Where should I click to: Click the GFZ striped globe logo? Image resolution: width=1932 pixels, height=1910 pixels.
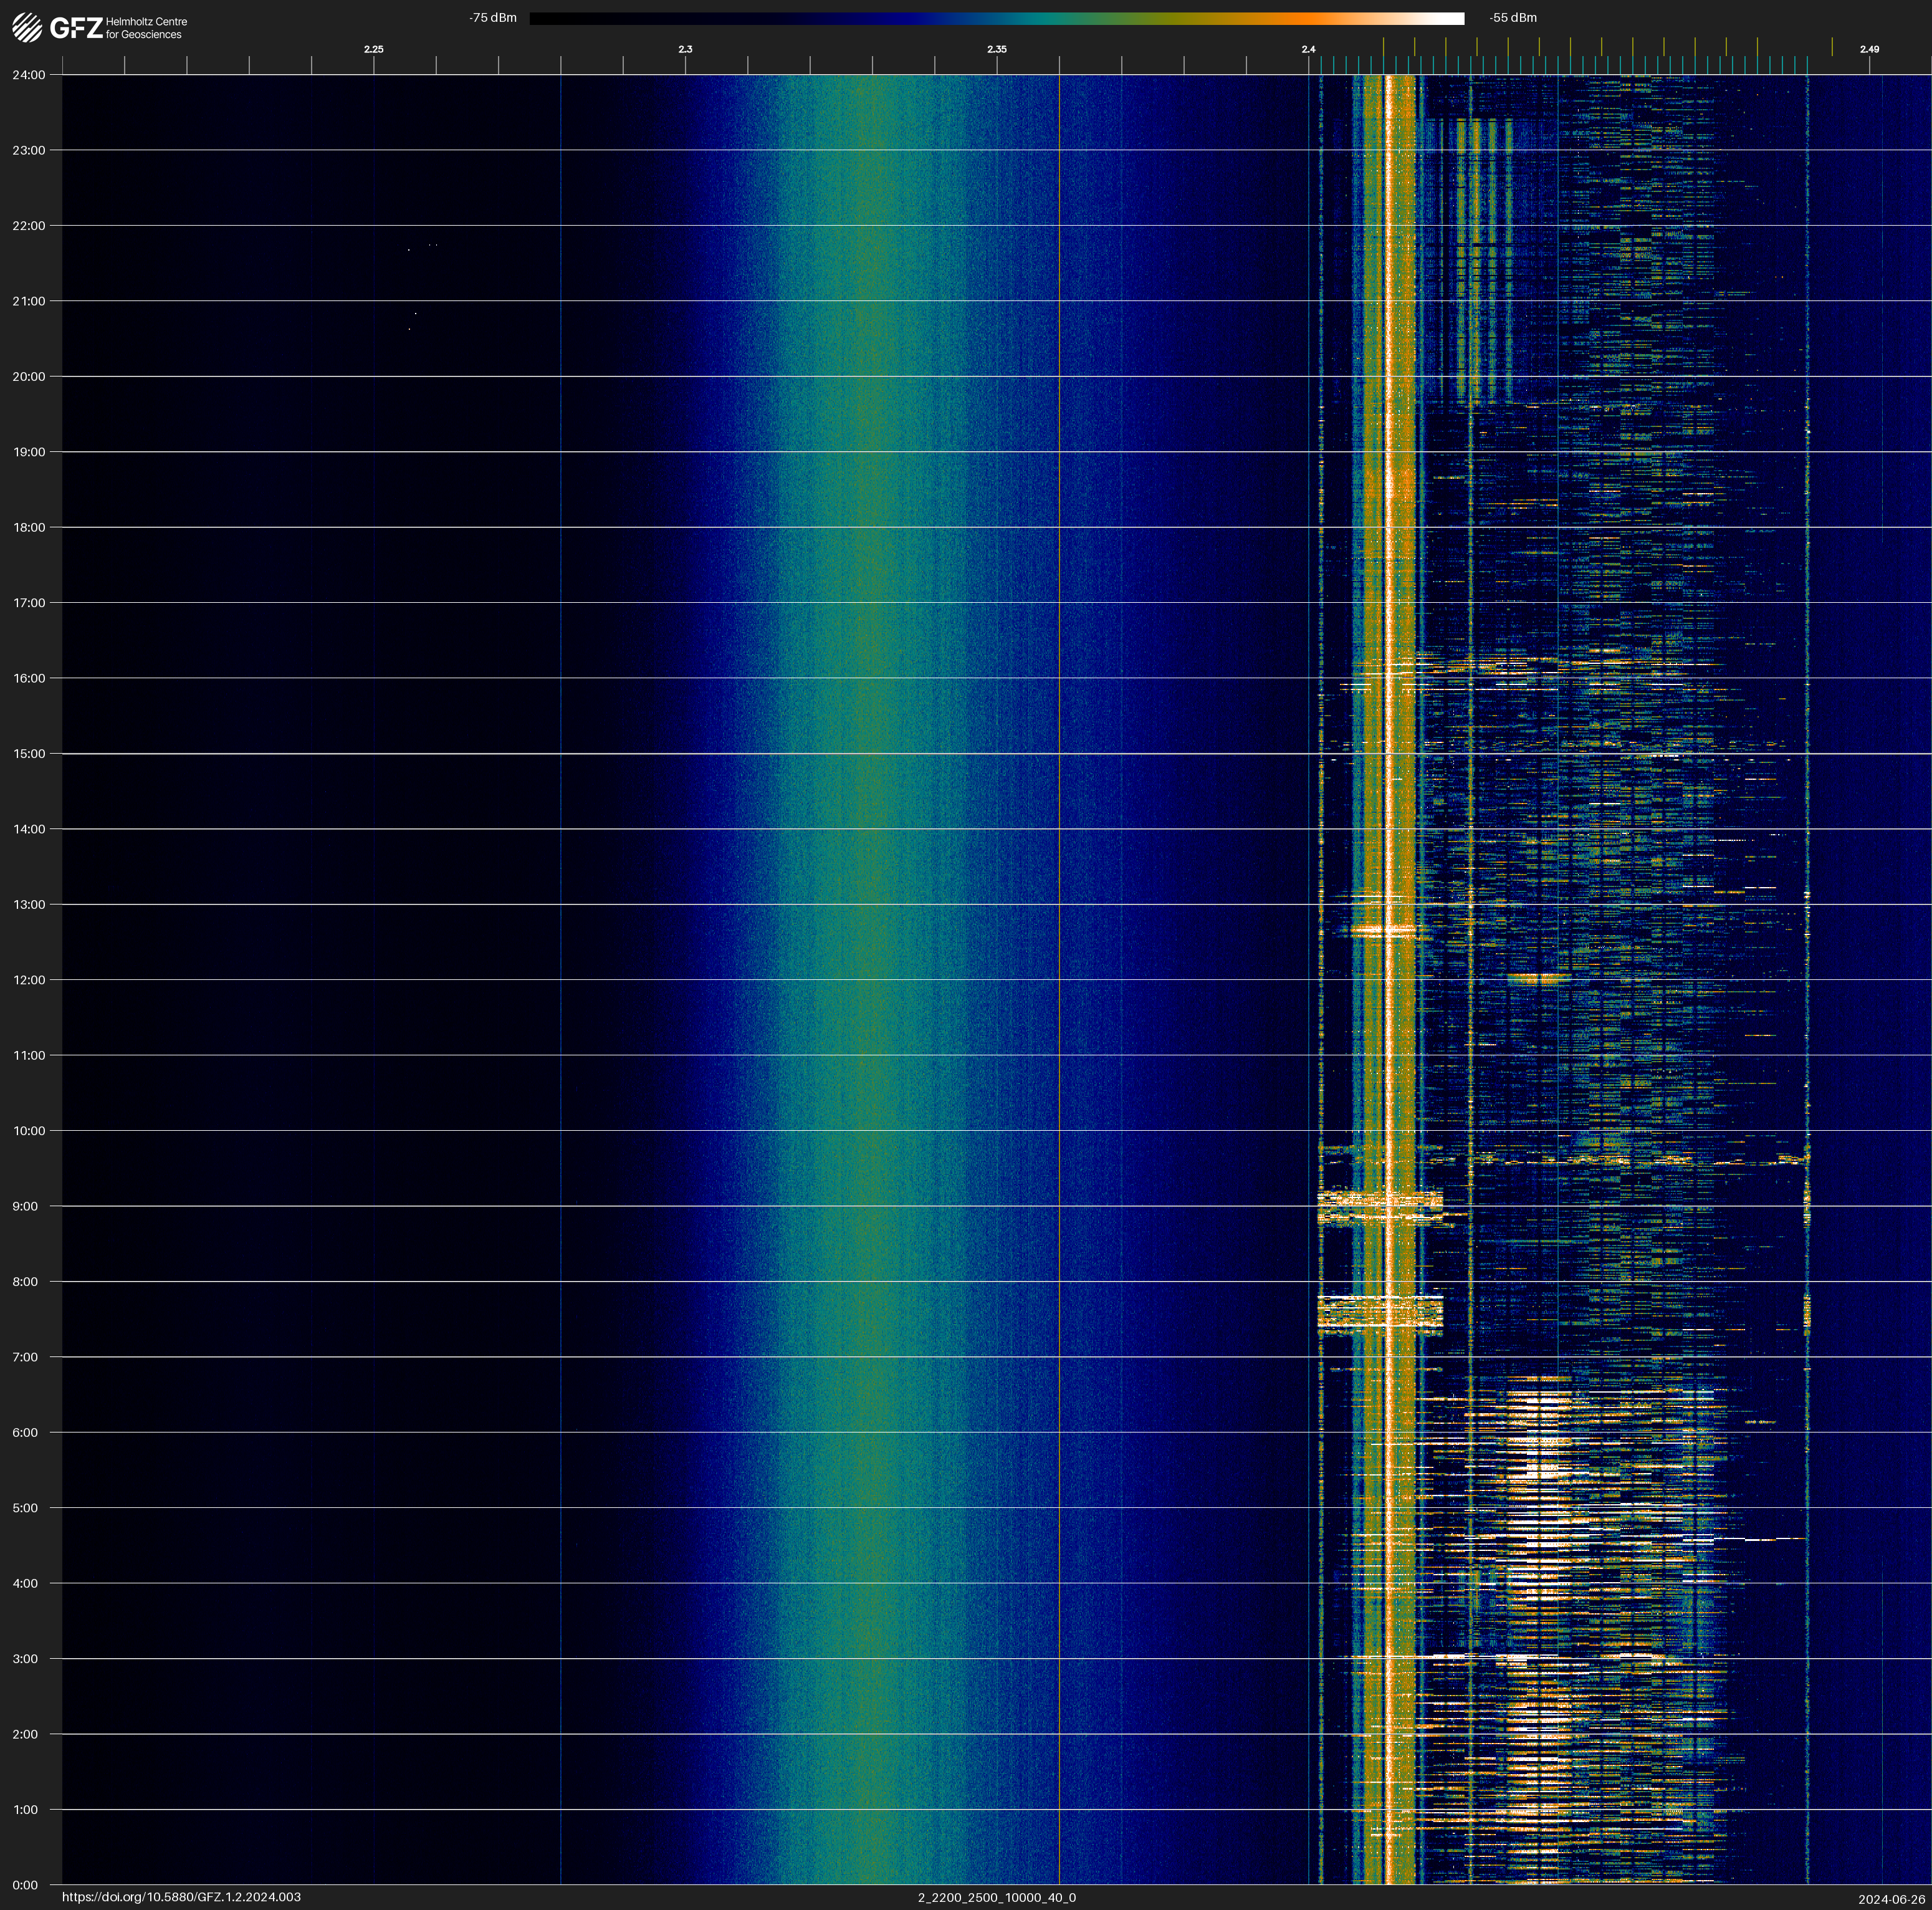pos(27,28)
